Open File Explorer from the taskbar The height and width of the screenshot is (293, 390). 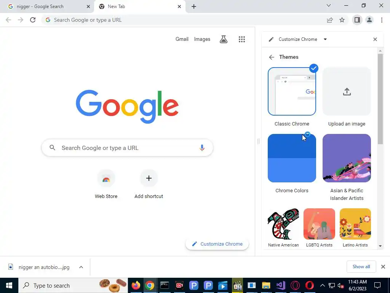(x=266, y=285)
